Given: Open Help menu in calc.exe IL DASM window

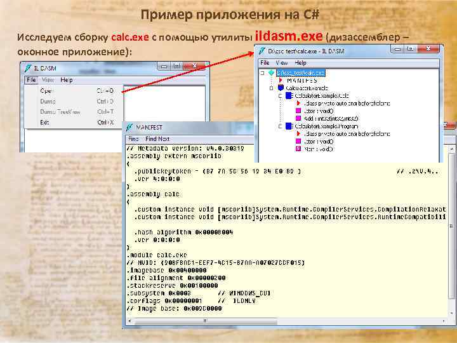Looking at the screenshot, I should 300,63.
